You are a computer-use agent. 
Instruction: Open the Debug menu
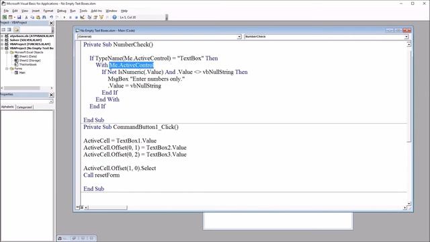pos(61,11)
